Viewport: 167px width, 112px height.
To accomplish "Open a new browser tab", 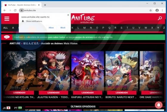I will click(45, 5).
